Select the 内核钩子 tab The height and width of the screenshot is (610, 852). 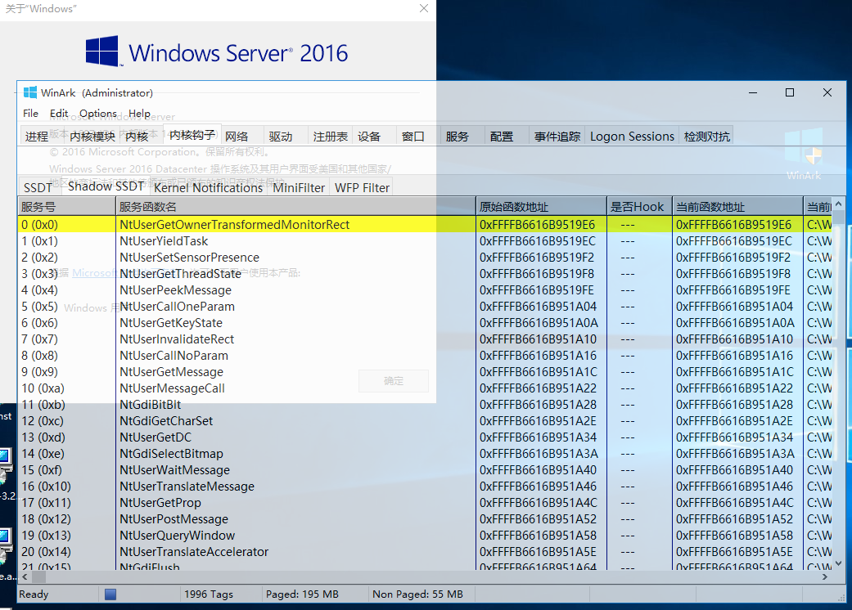pyautogui.click(x=192, y=135)
